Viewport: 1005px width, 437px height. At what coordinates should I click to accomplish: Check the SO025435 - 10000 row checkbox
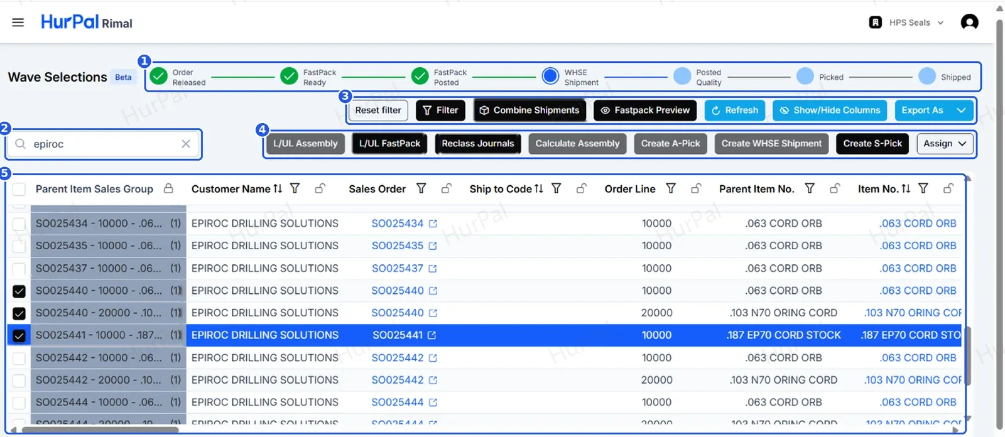coord(19,246)
